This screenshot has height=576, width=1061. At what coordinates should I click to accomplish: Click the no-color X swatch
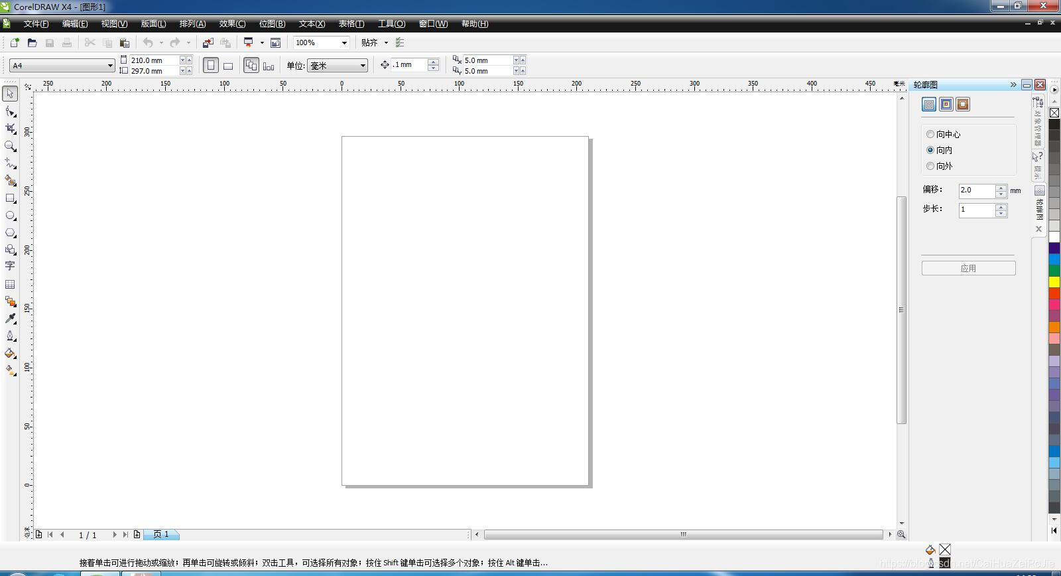1054,113
